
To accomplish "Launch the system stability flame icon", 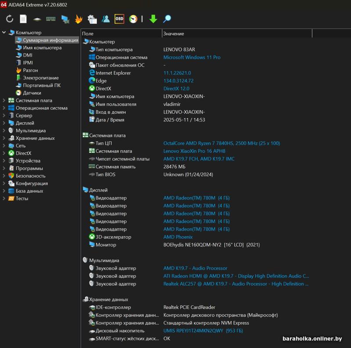I will 79,19.
